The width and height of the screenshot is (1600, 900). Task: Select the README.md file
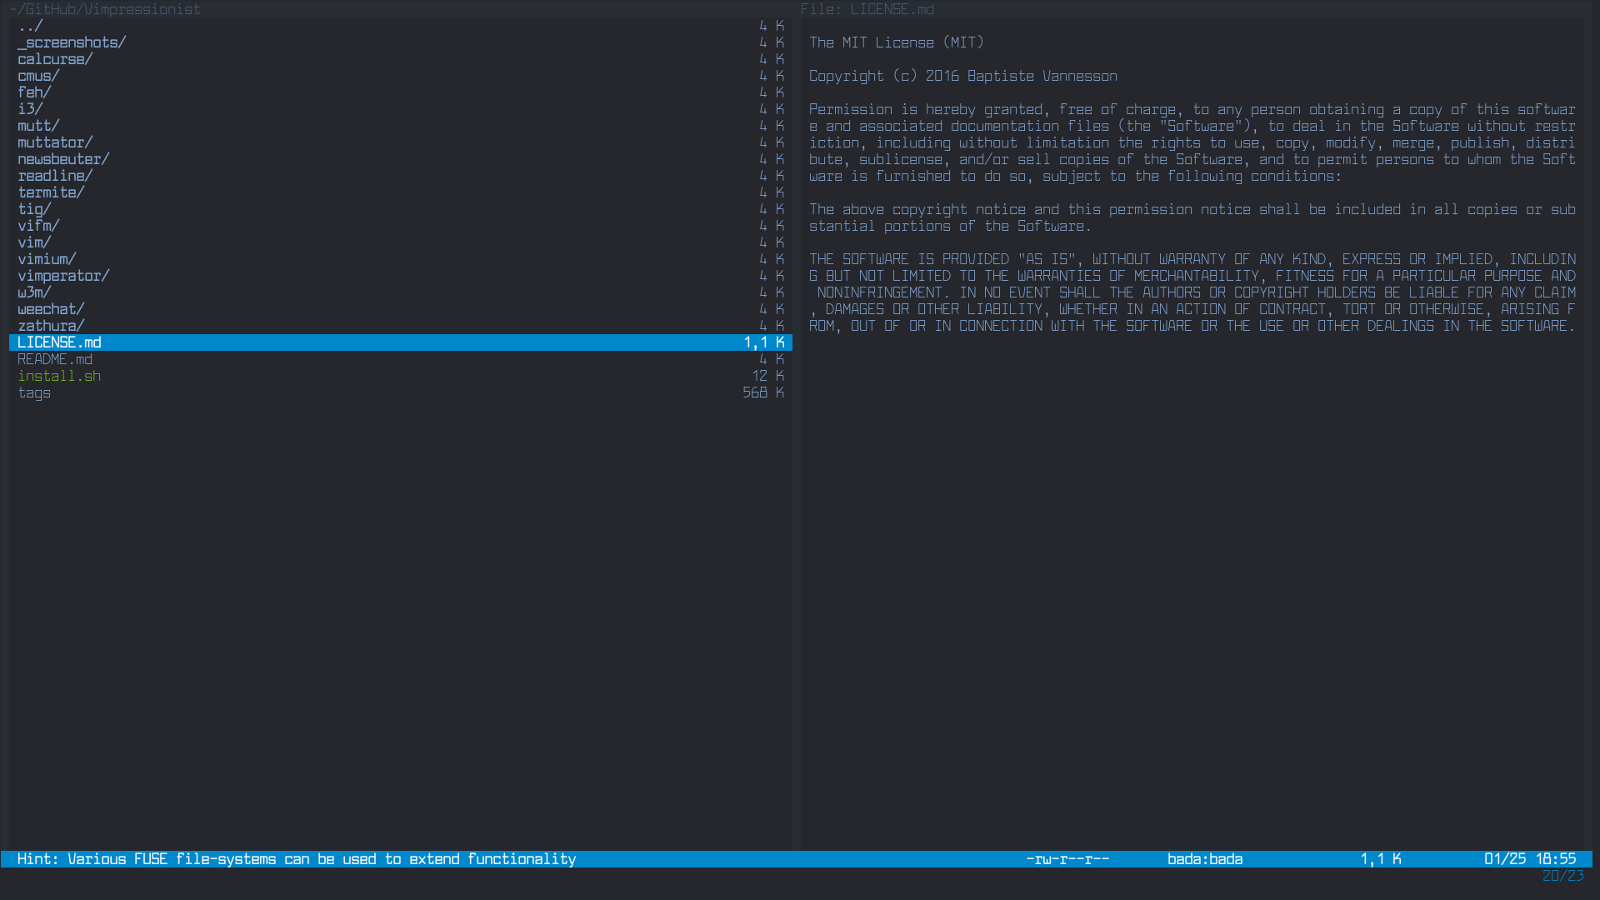click(55, 359)
